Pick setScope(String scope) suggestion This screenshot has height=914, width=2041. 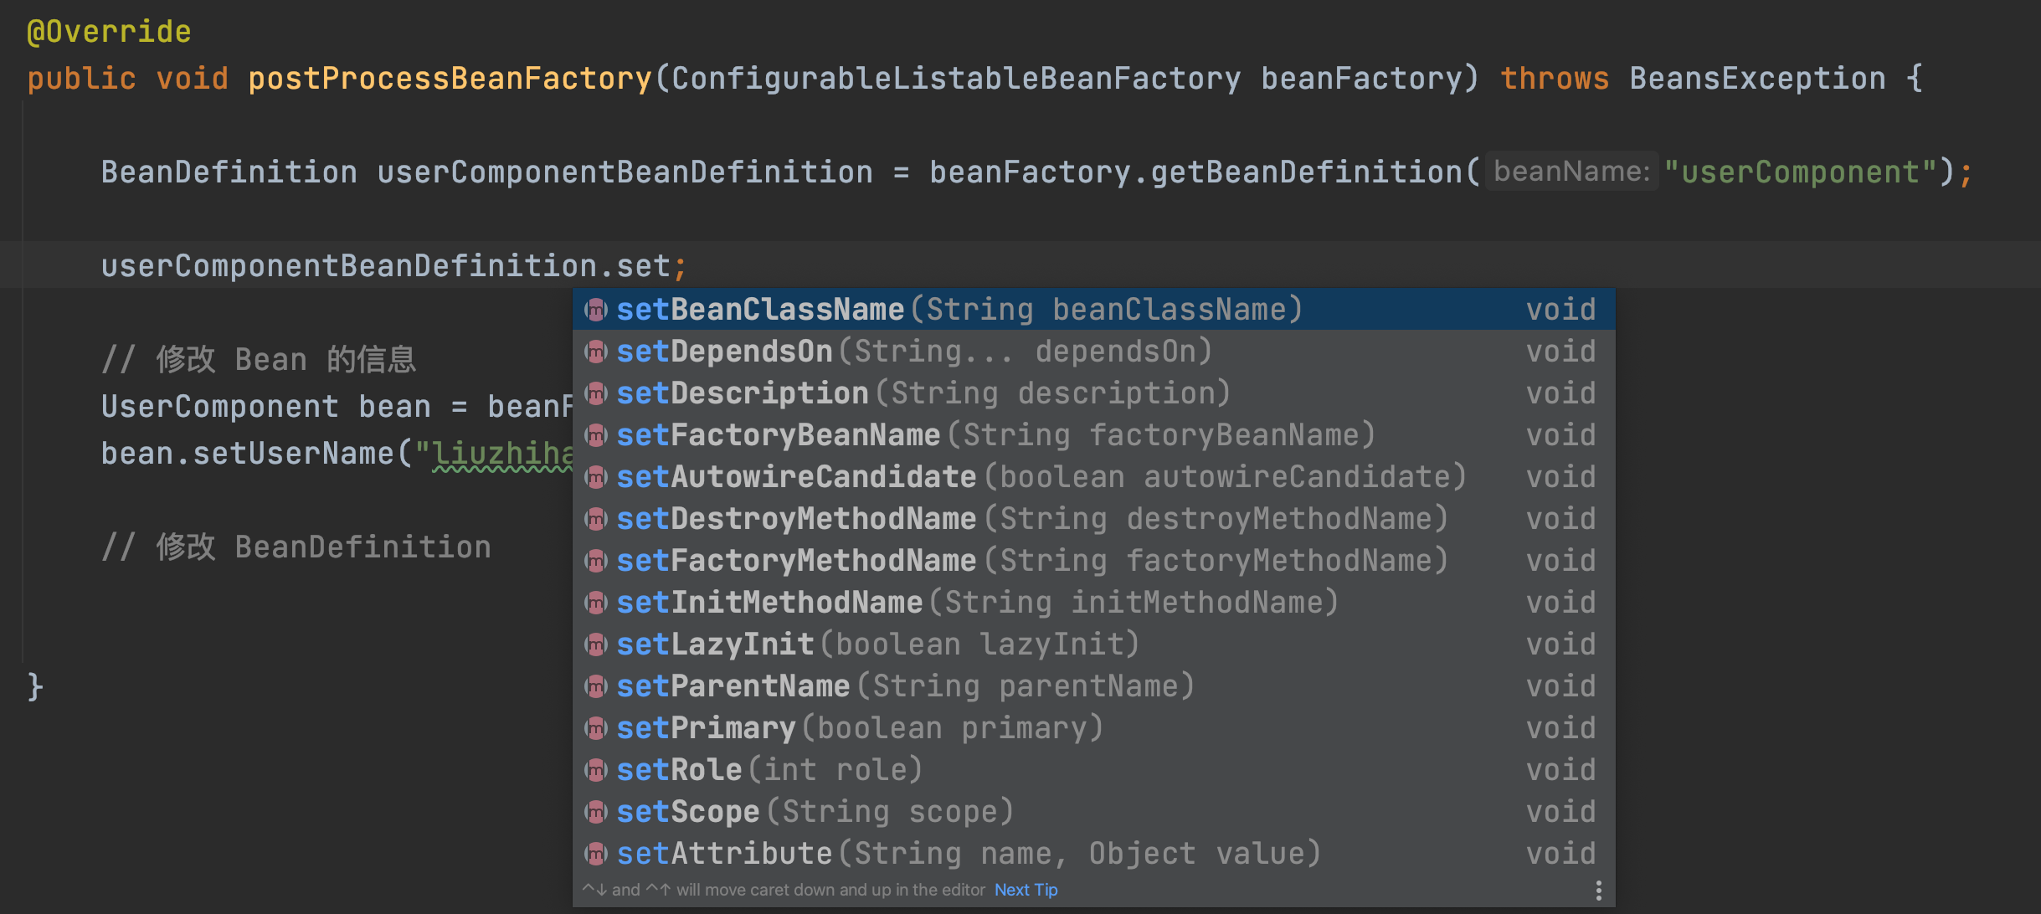point(1094,812)
